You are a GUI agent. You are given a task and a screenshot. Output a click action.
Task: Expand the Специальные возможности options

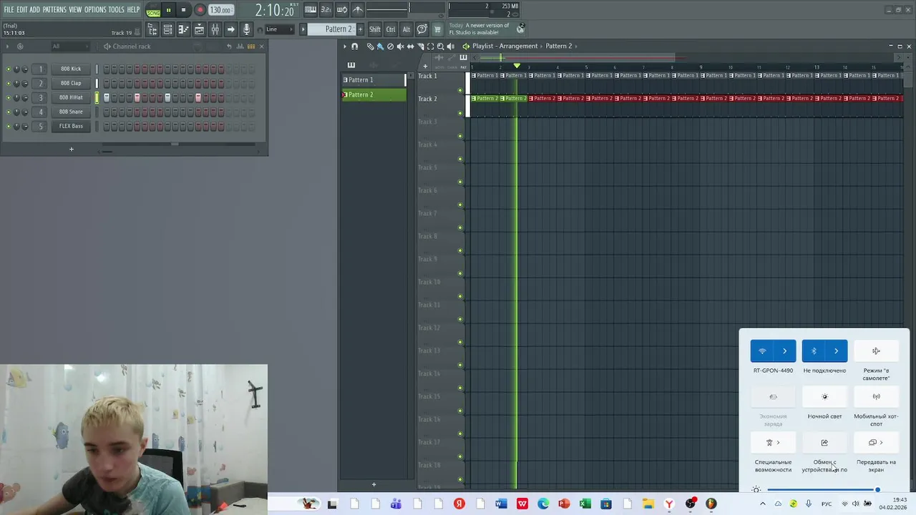(773, 443)
